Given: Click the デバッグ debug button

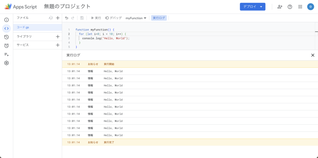Looking at the screenshot, I should click(114, 18).
